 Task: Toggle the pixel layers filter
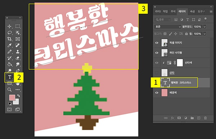tap(176, 20)
